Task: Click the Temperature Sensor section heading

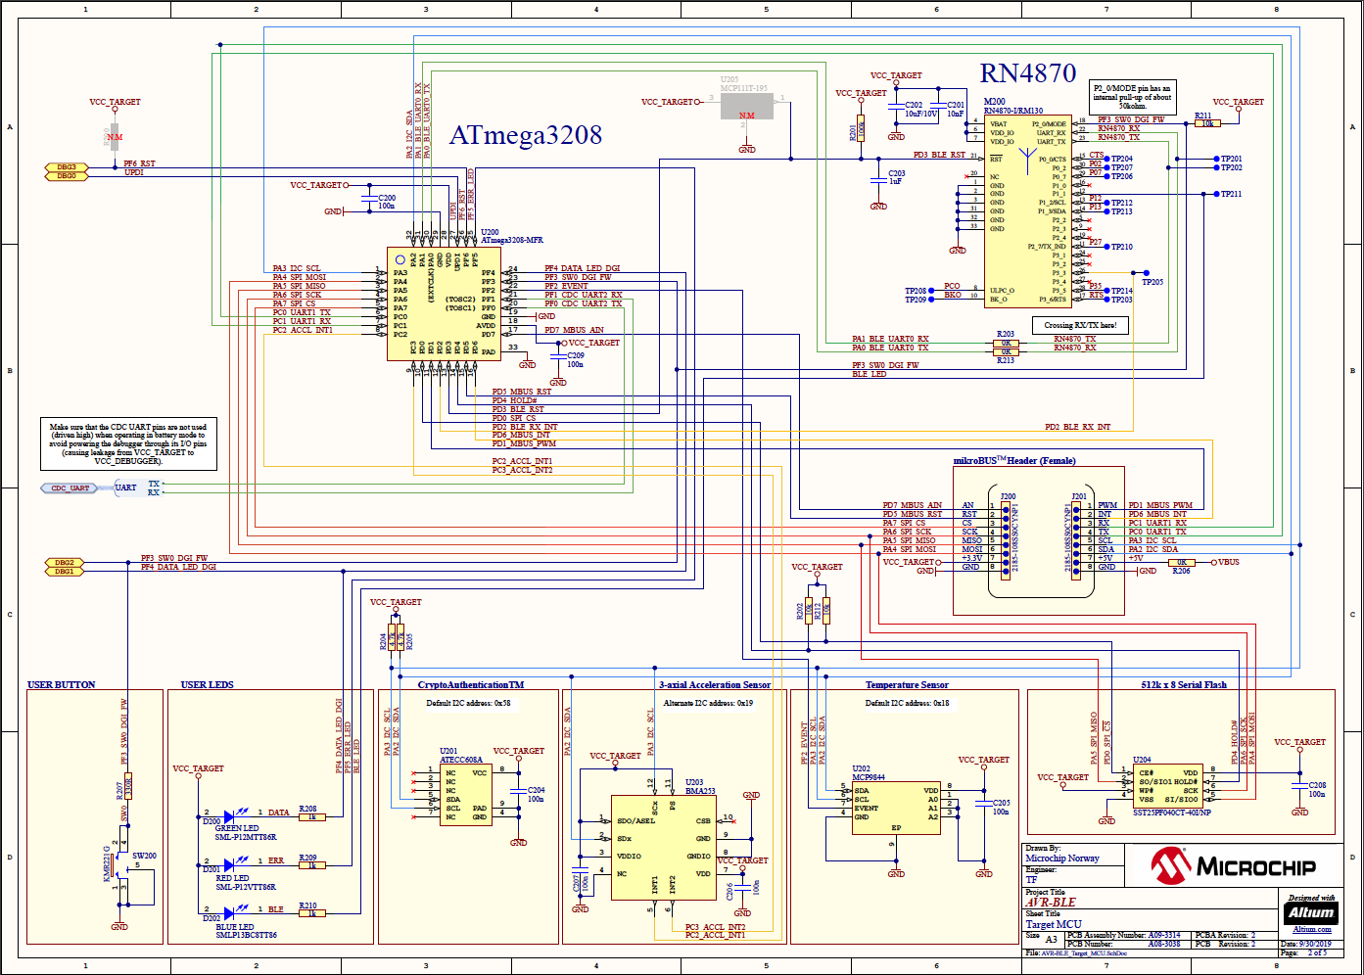Action: pos(907,684)
